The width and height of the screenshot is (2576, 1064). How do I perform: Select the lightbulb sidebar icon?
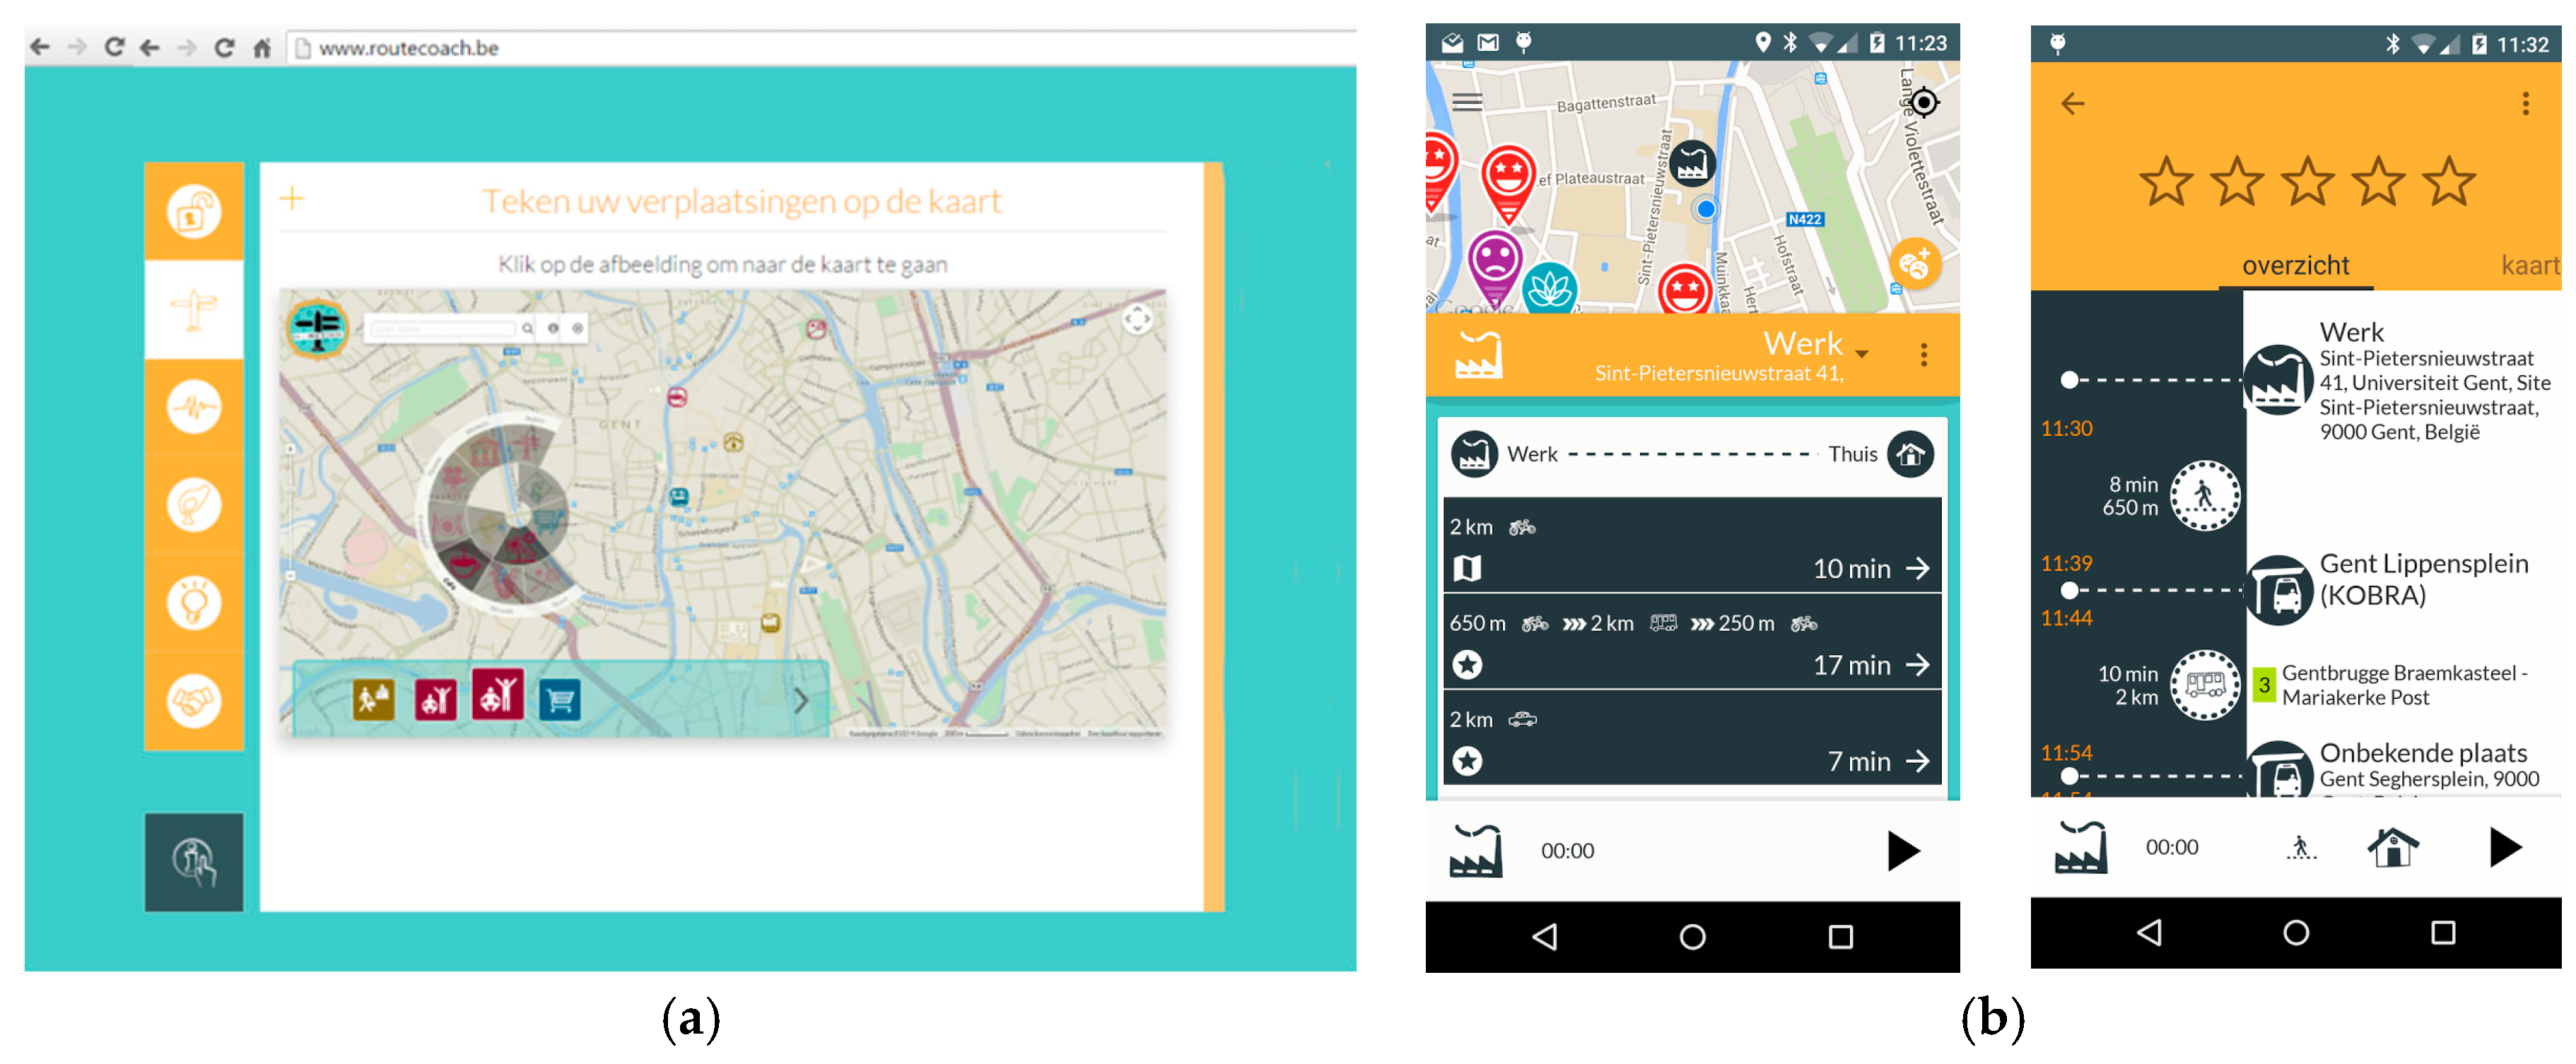(x=193, y=603)
